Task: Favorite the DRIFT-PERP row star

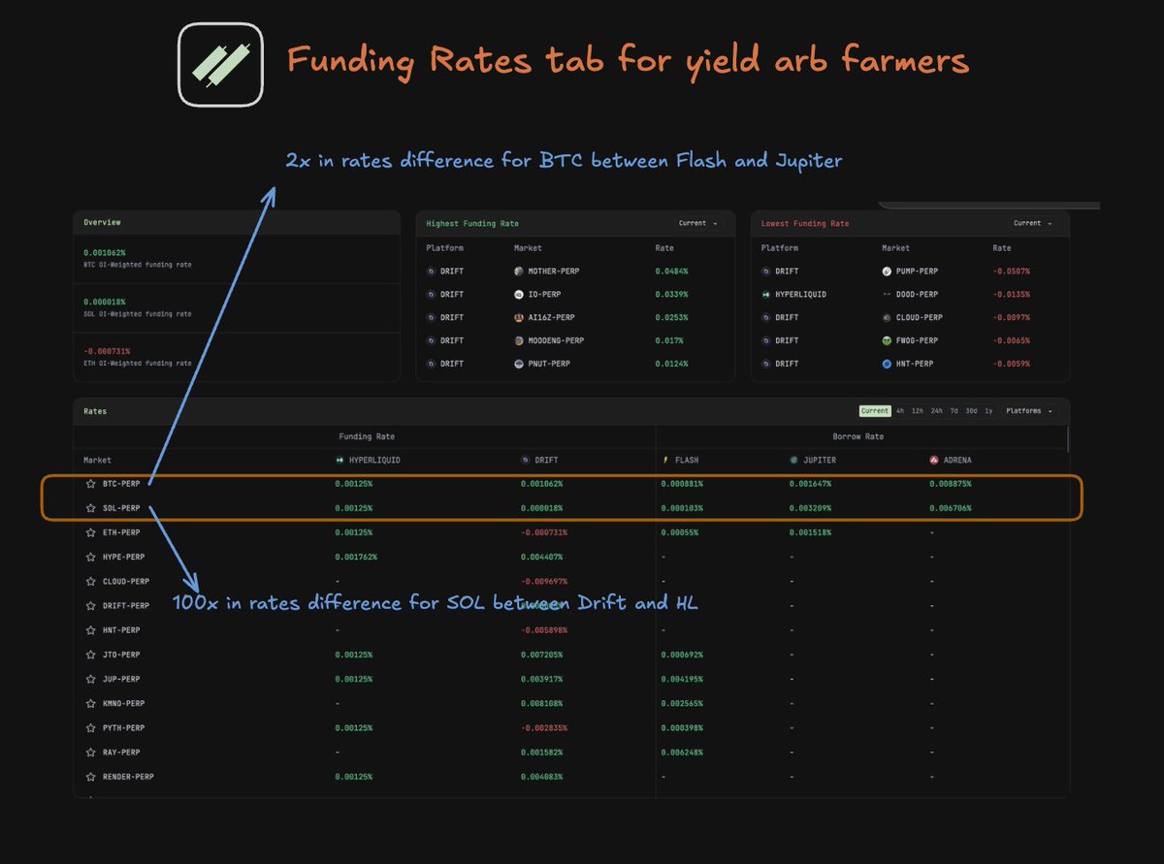Action: pyautogui.click(x=90, y=606)
